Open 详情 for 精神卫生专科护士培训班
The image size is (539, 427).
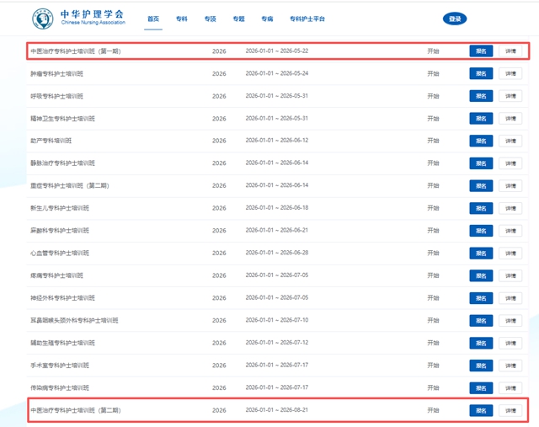click(x=510, y=119)
